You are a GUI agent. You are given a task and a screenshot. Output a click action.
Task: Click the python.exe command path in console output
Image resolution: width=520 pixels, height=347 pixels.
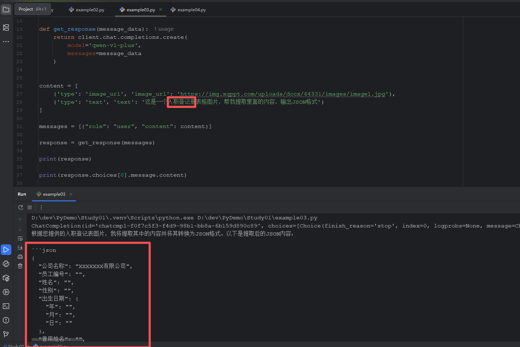112,218
